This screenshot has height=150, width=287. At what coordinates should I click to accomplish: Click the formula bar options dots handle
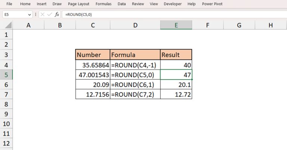point(36,15)
